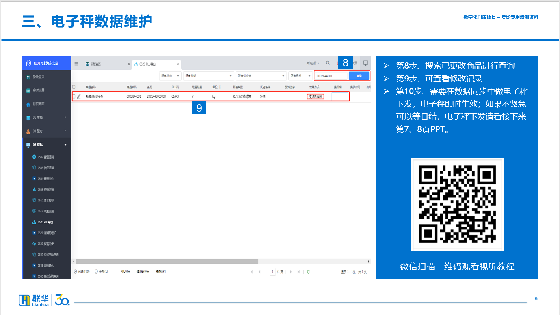Open the 所有供应商 dropdown
Screen dimensions: 560x315
pyautogui.click(x=261, y=76)
